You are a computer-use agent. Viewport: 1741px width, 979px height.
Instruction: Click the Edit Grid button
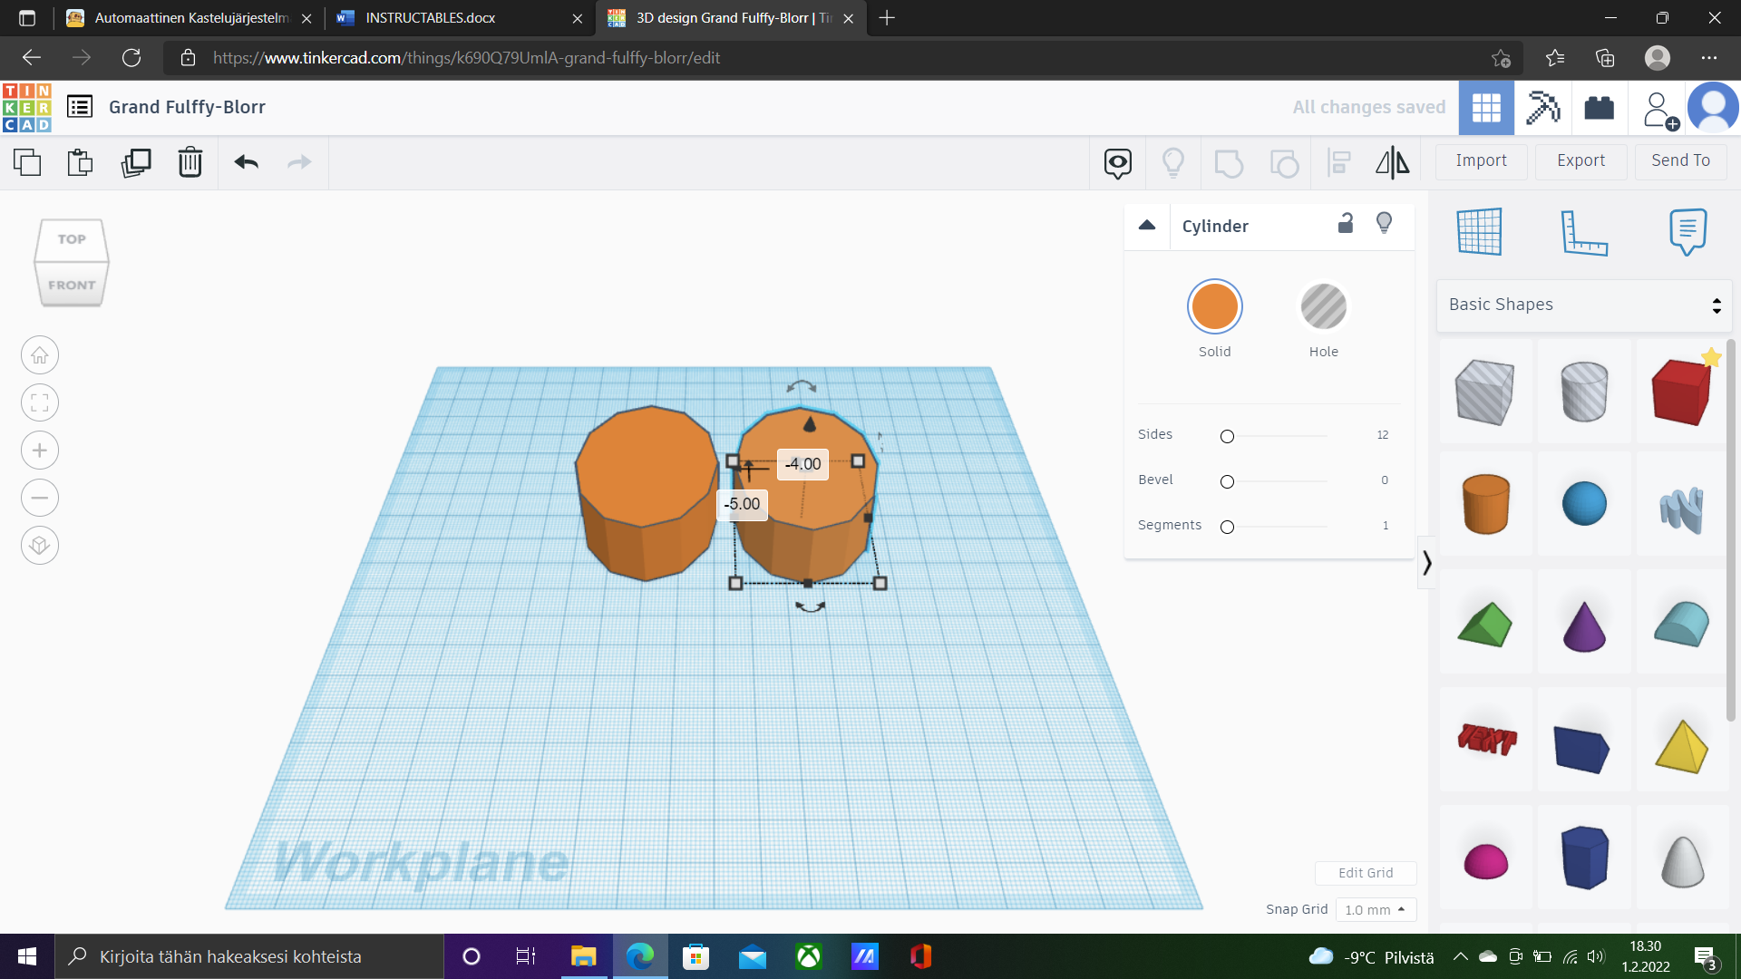[x=1365, y=873]
